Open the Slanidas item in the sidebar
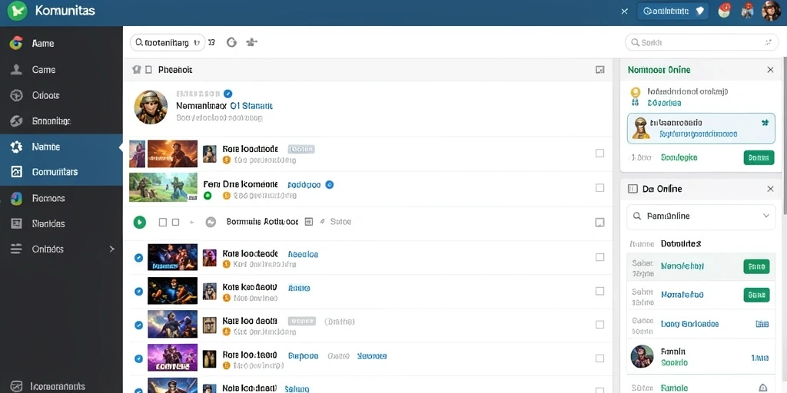 click(x=61, y=223)
